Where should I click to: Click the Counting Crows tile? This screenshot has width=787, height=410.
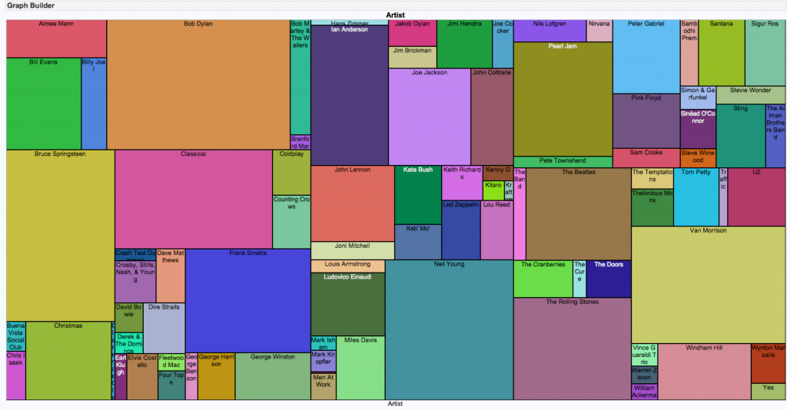click(x=291, y=222)
